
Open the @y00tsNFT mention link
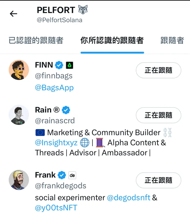(56, 207)
